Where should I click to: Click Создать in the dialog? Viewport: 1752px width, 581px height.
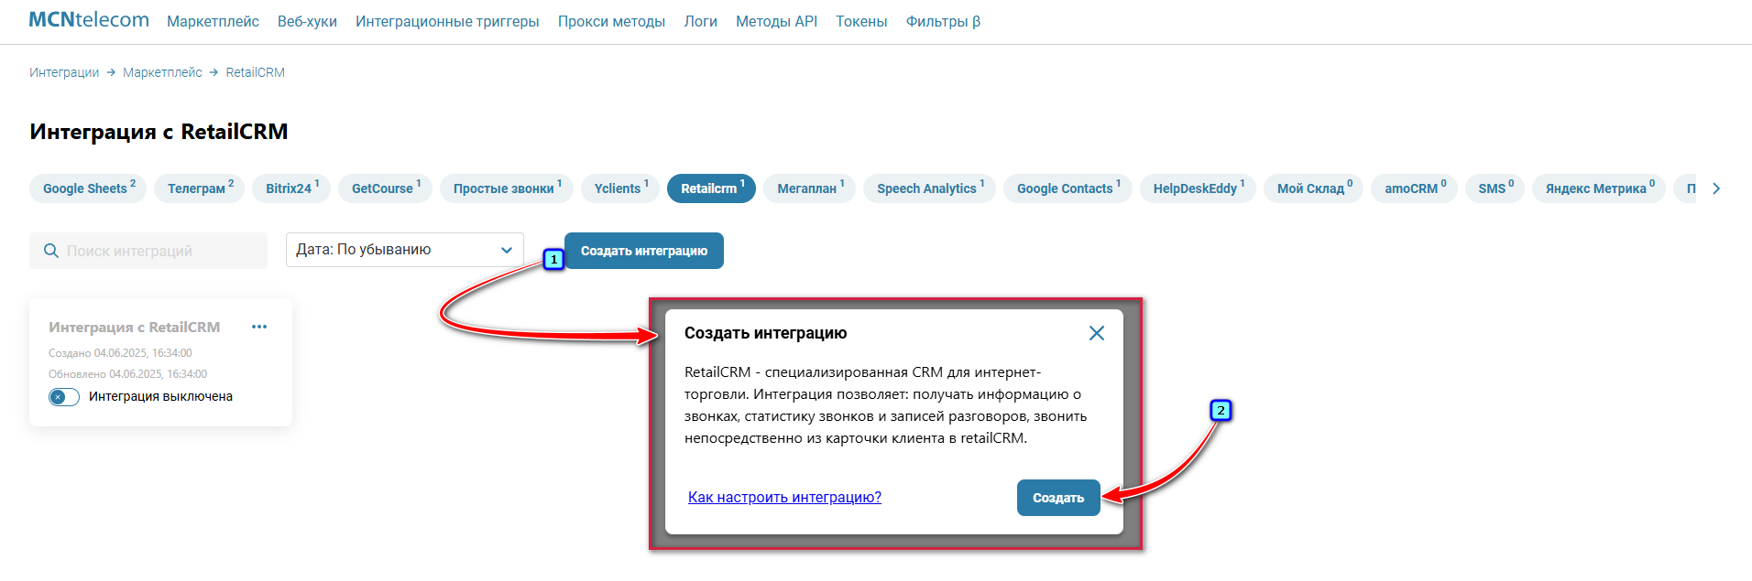[x=1058, y=498]
